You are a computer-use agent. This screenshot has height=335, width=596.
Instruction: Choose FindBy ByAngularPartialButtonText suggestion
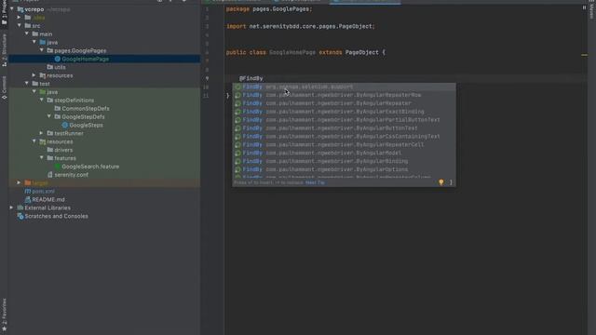pos(344,120)
